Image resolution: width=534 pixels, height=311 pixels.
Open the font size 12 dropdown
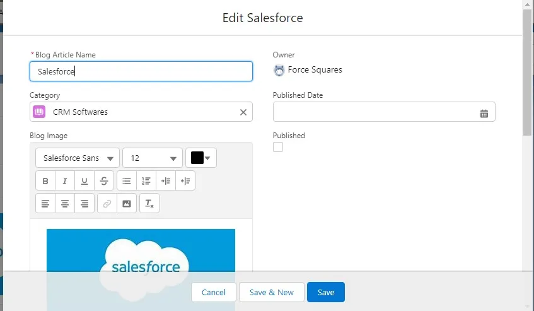(153, 158)
